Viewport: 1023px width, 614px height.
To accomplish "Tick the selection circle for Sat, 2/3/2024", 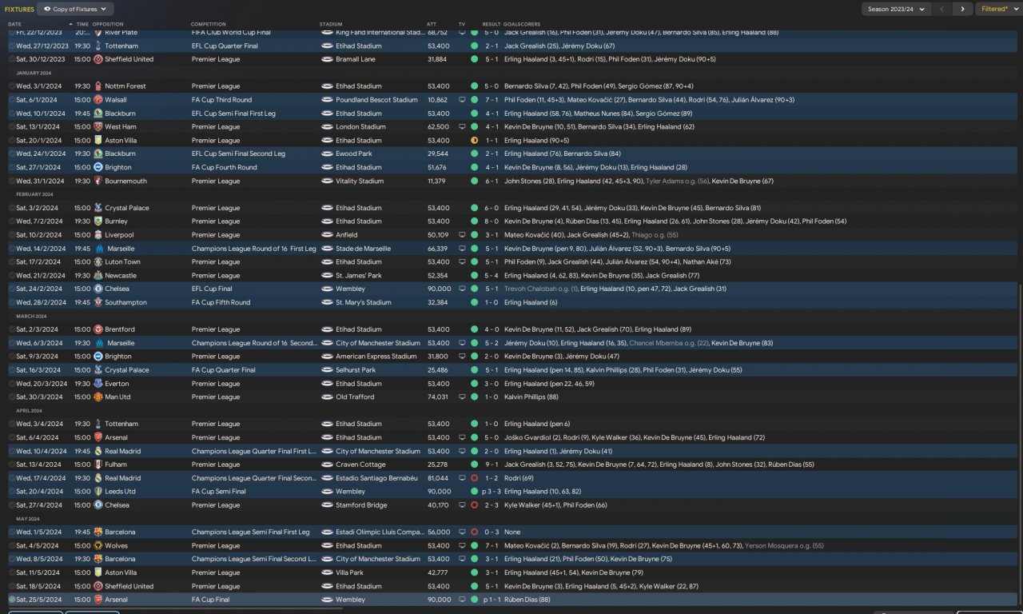I will coord(12,329).
